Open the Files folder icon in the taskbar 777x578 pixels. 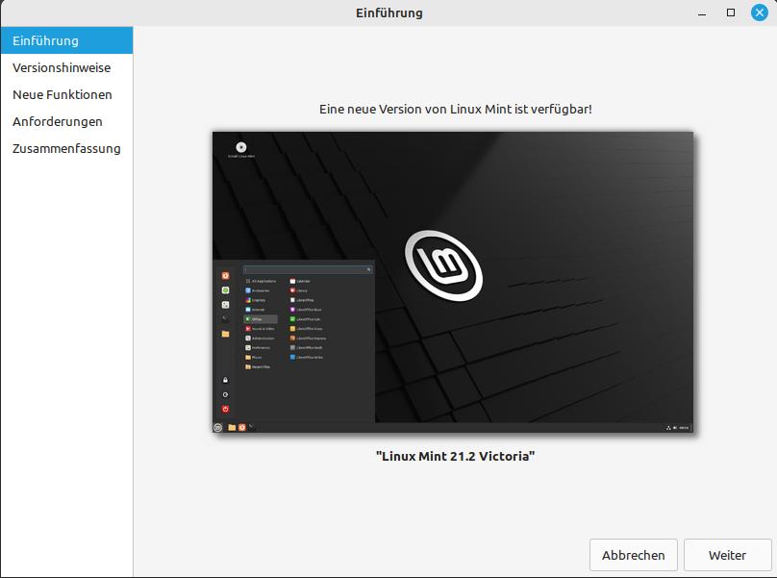click(232, 427)
